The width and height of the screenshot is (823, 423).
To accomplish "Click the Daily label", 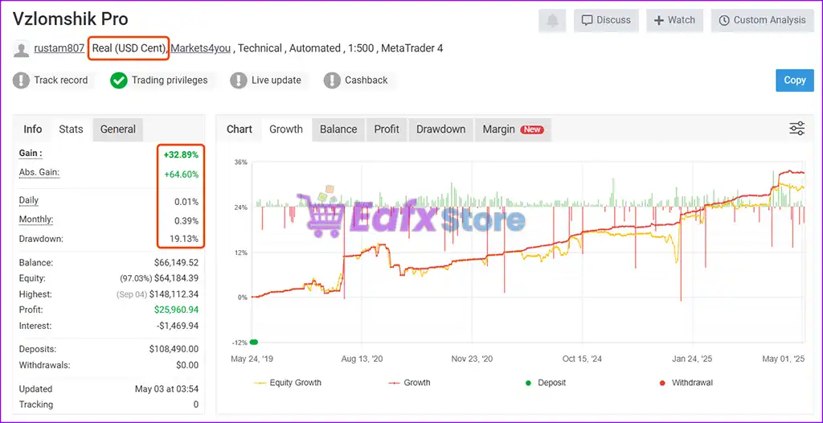I will pos(29,200).
